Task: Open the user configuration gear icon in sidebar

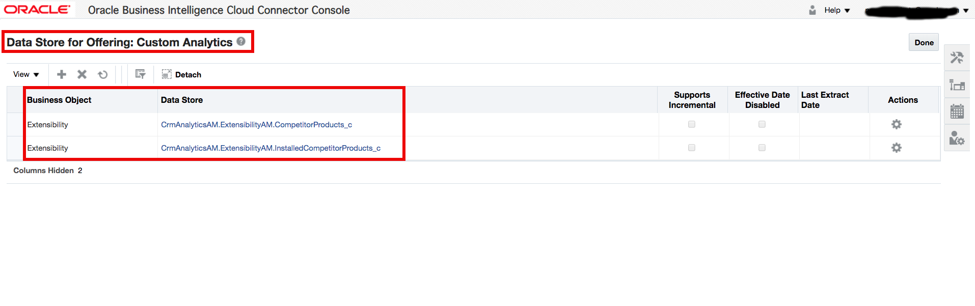Action: [x=957, y=137]
